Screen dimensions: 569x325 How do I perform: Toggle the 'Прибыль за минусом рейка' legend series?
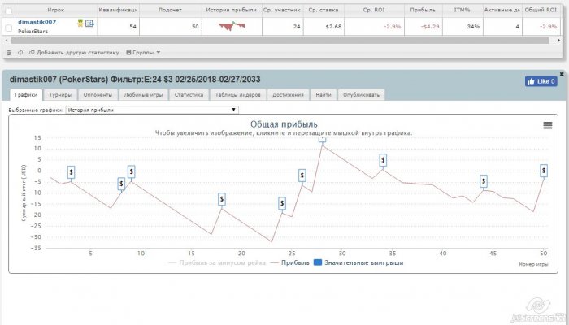217,262
